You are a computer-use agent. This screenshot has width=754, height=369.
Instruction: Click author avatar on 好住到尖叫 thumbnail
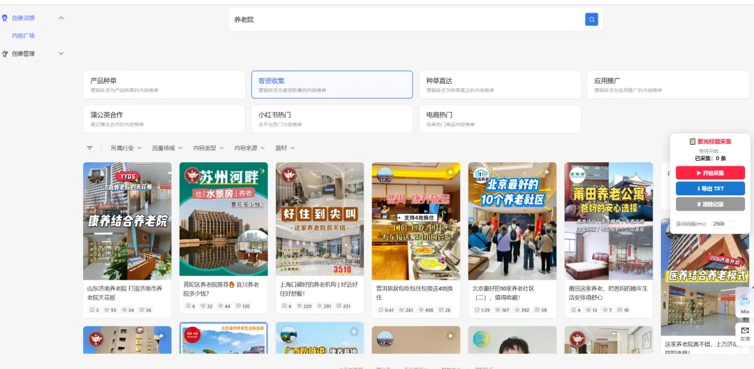pyautogui.click(x=288, y=175)
